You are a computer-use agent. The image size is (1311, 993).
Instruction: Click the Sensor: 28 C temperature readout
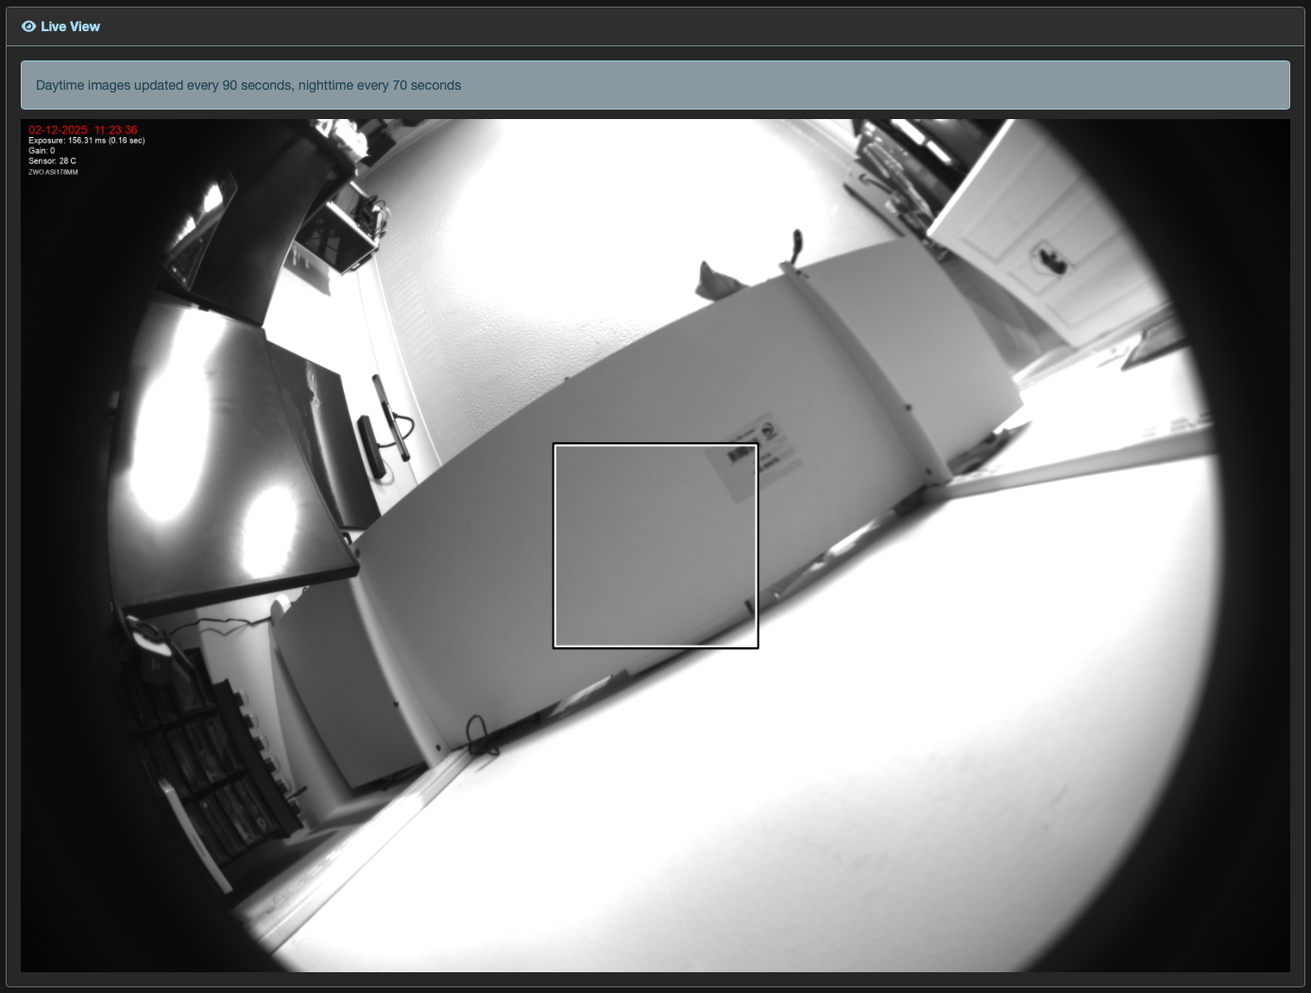[52, 162]
